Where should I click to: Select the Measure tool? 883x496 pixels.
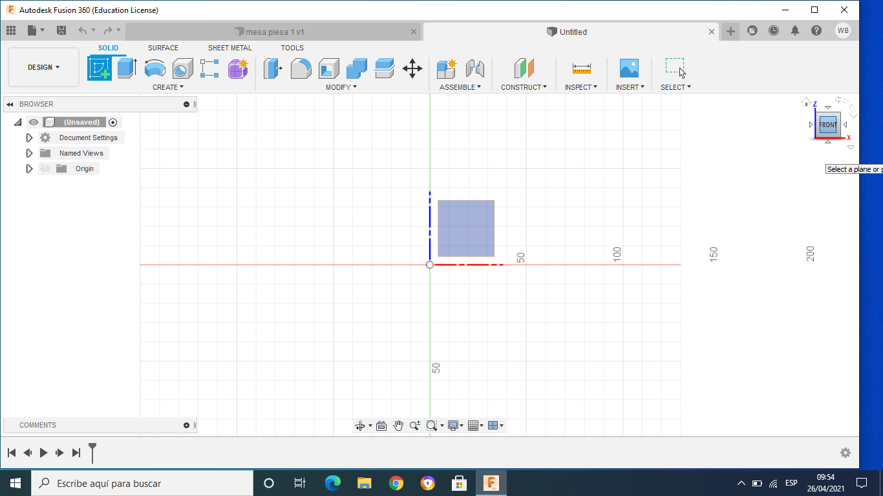[581, 68]
